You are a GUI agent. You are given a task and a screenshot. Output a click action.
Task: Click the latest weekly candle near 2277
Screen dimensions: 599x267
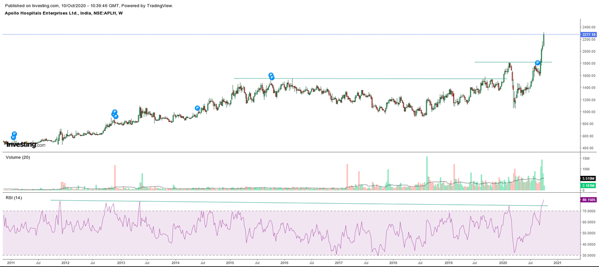544,39
